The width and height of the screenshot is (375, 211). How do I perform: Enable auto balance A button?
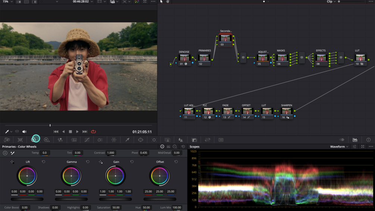[x=5, y=153]
